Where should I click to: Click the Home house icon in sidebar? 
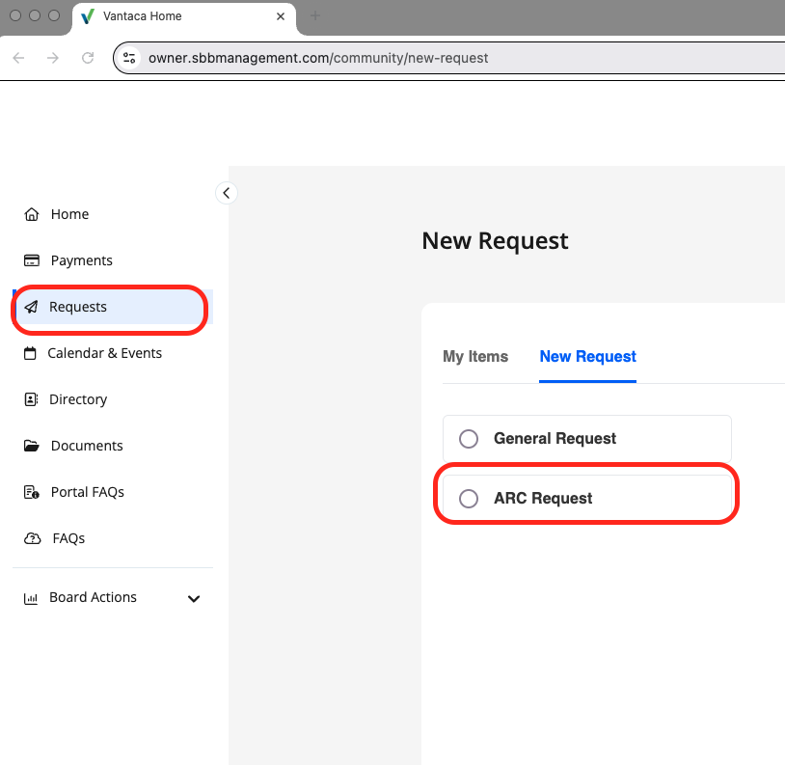tap(32, 214)
